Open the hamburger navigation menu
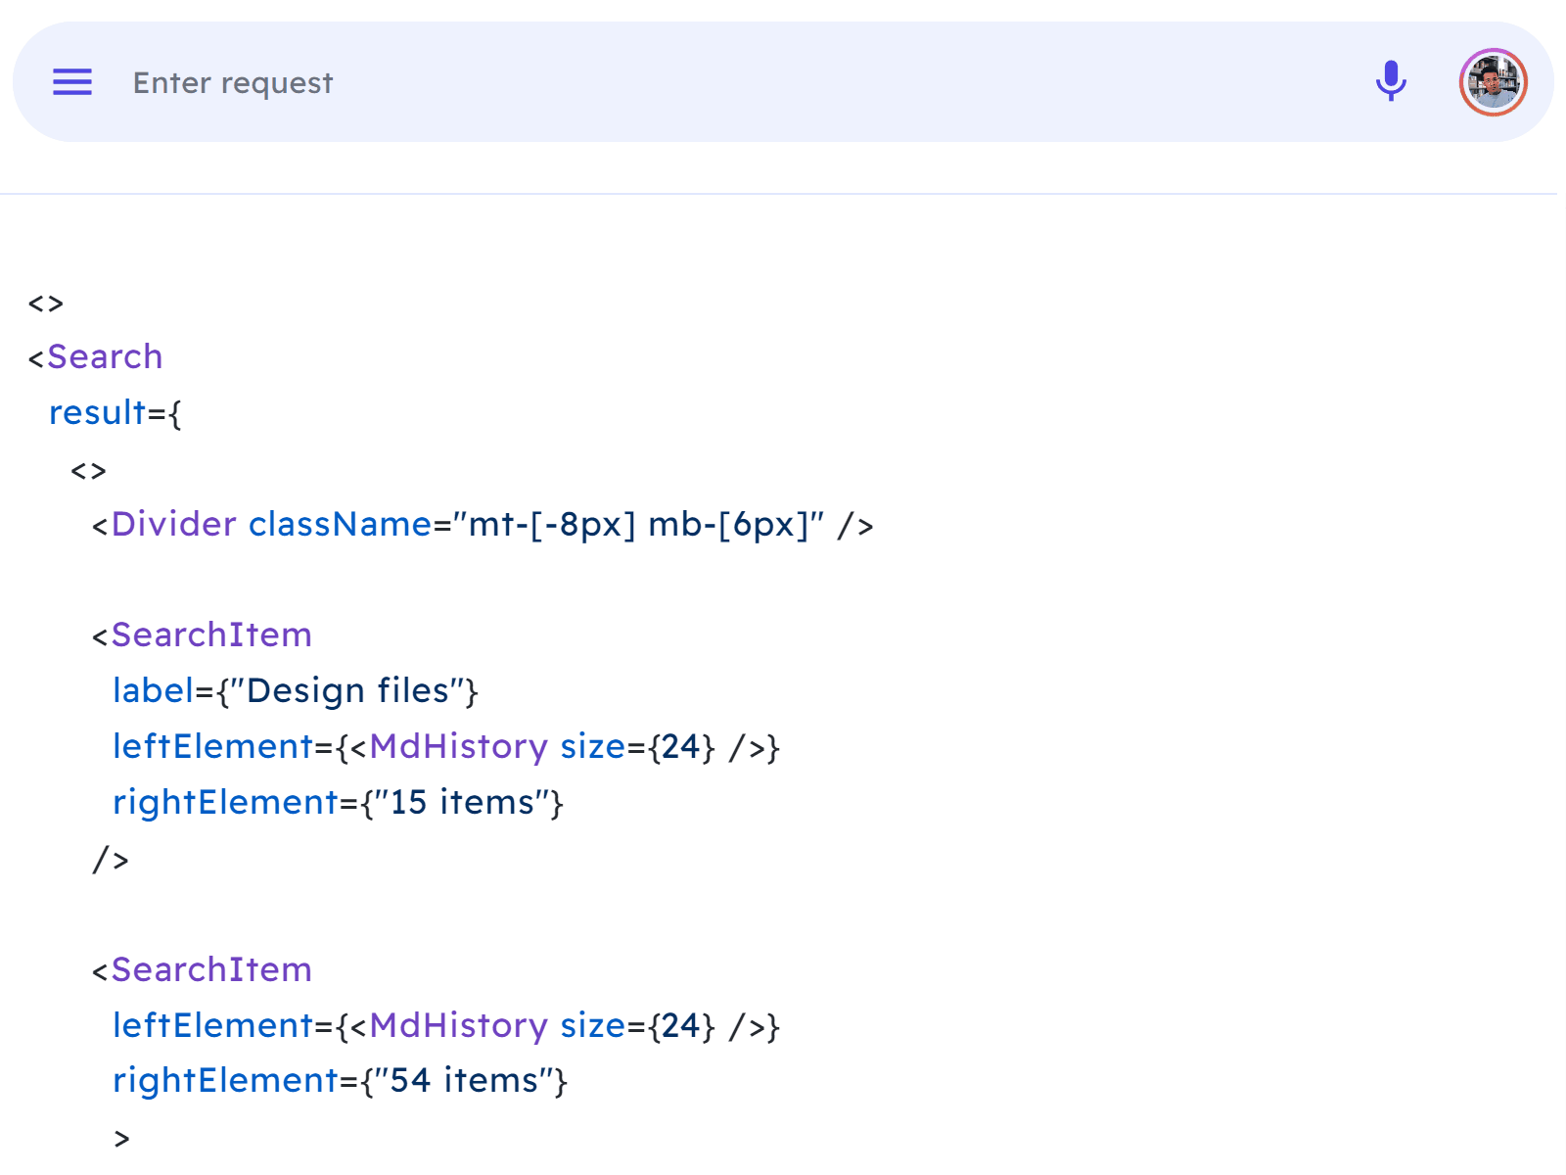 [71, 82]
